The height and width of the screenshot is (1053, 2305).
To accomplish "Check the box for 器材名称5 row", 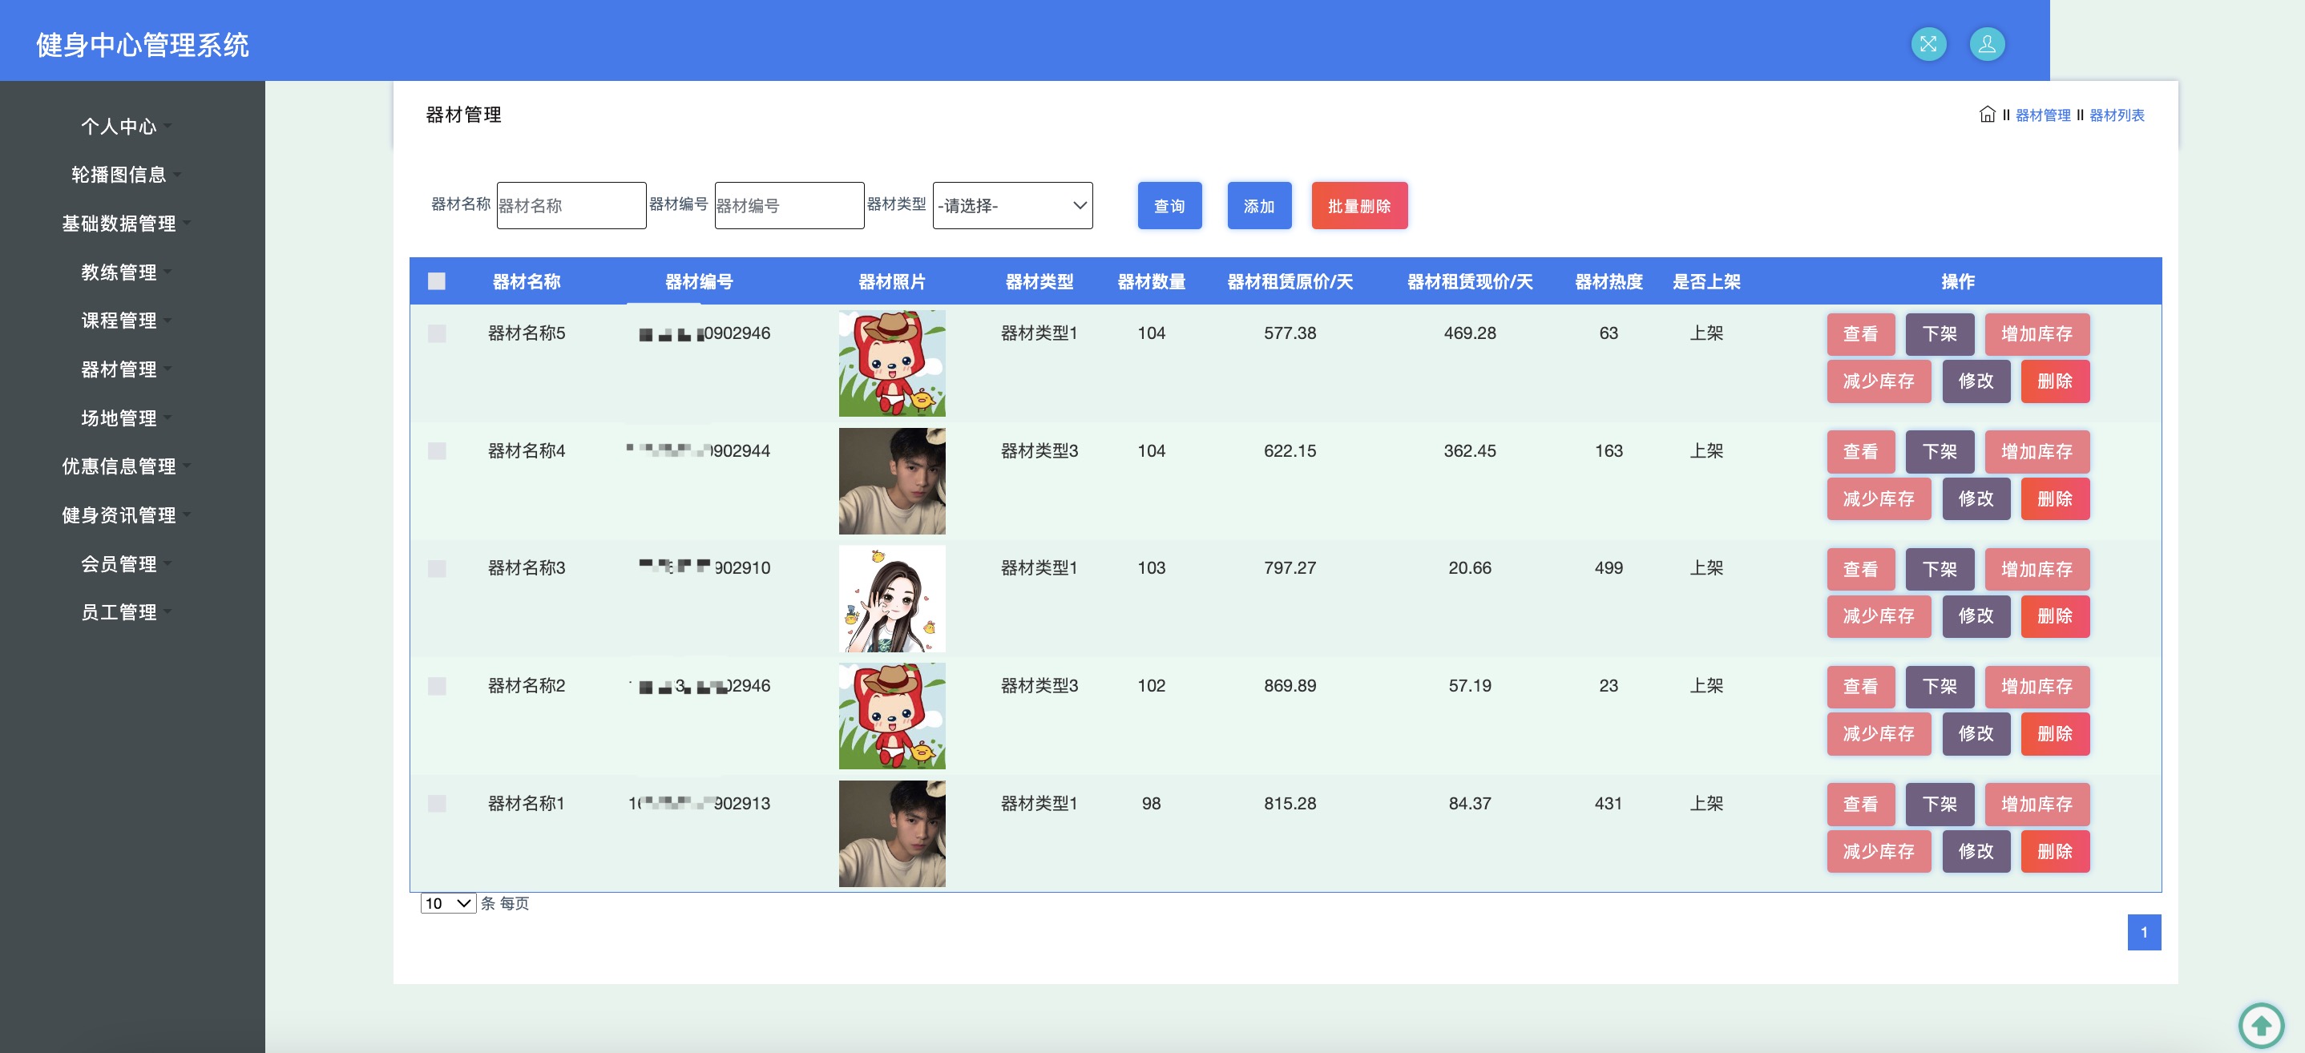I will coord(437,333).
